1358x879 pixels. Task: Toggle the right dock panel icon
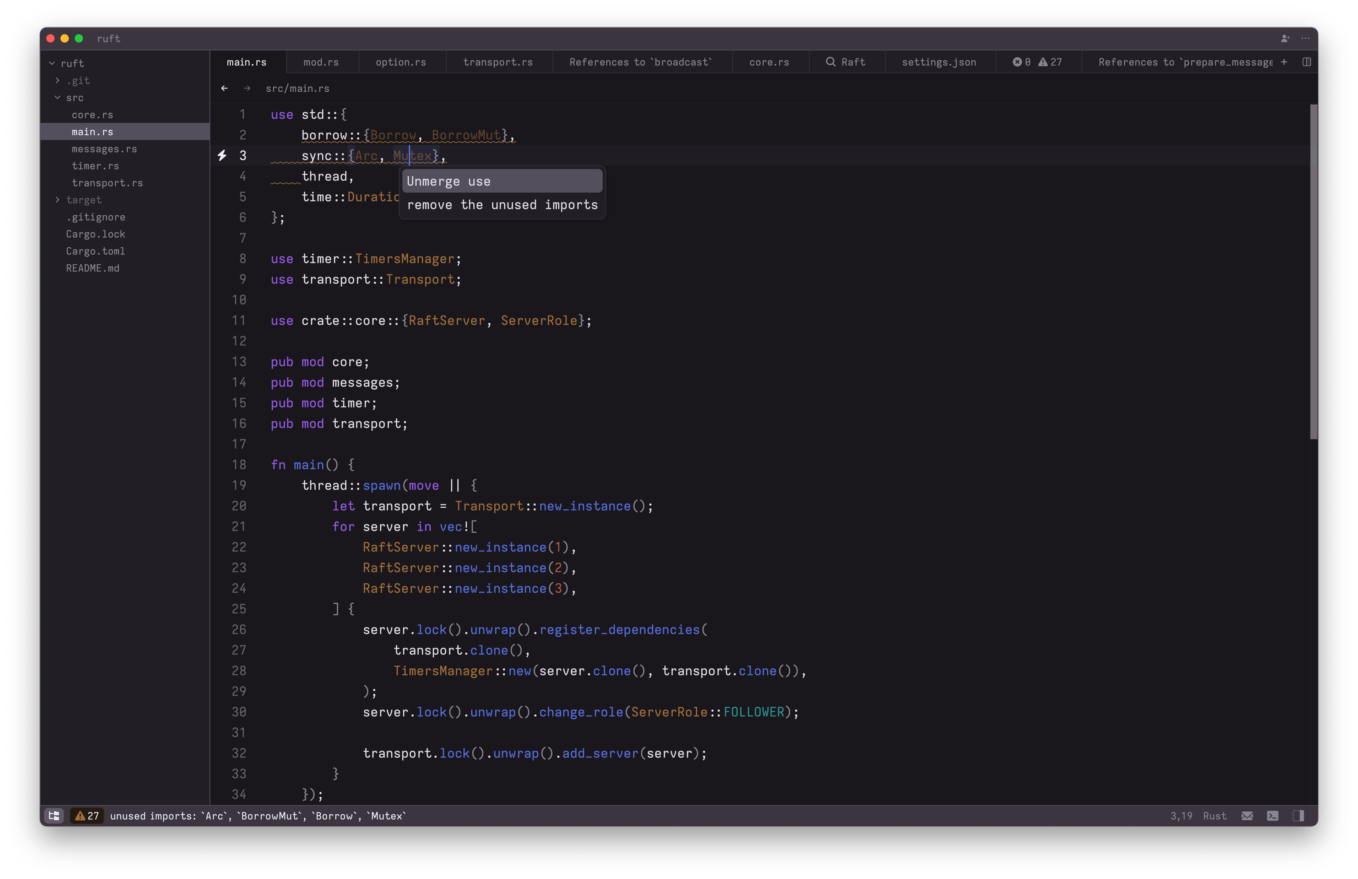1298,816
